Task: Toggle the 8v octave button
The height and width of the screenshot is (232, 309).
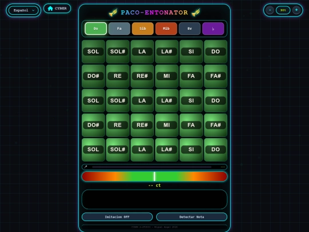Action: [189, 29]
